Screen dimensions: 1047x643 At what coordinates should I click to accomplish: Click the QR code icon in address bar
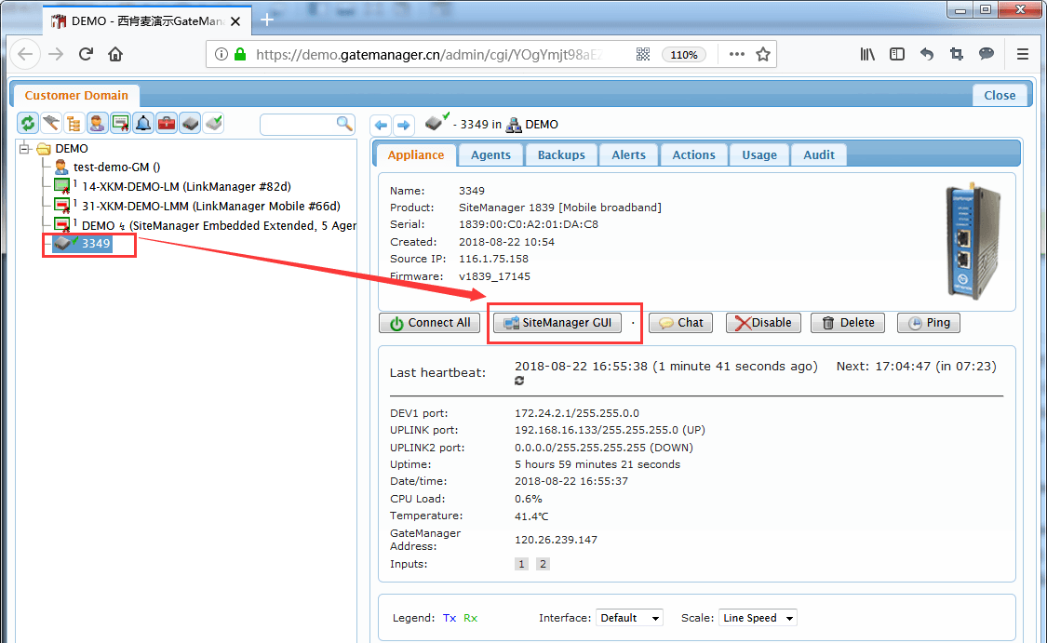point(643,54)
